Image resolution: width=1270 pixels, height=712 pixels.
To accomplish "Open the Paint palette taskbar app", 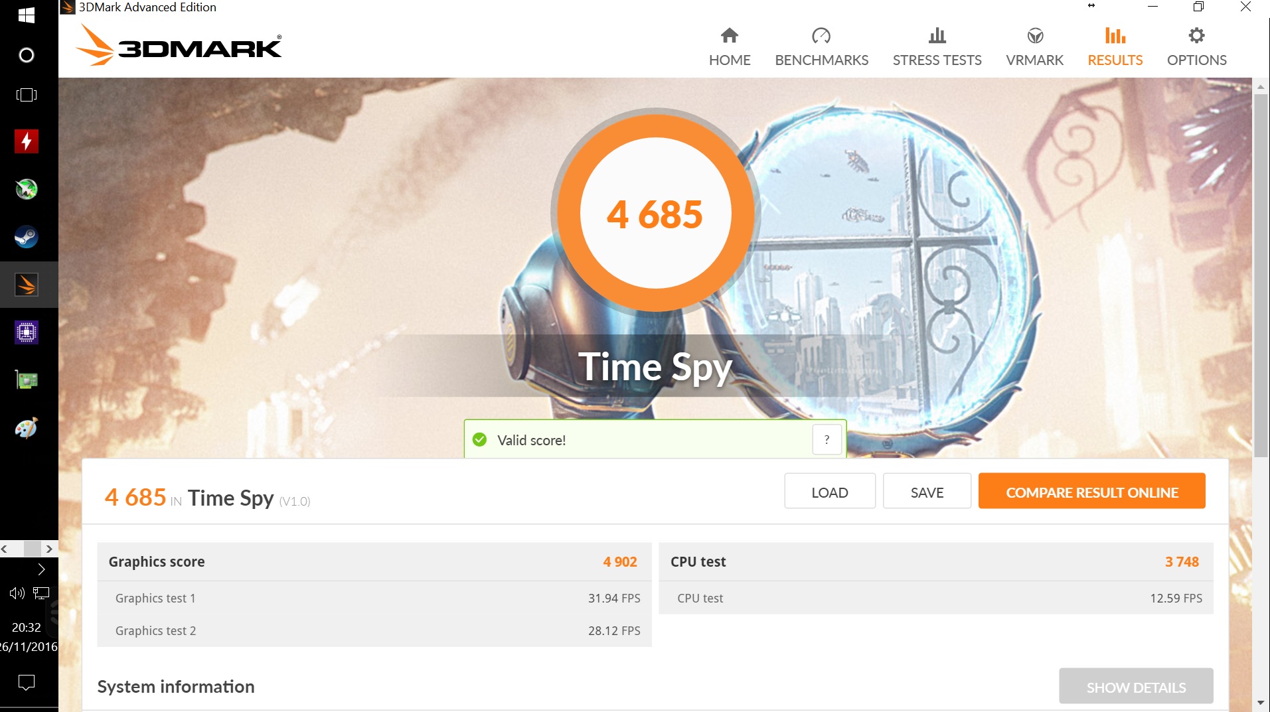I will click(27, 428).
